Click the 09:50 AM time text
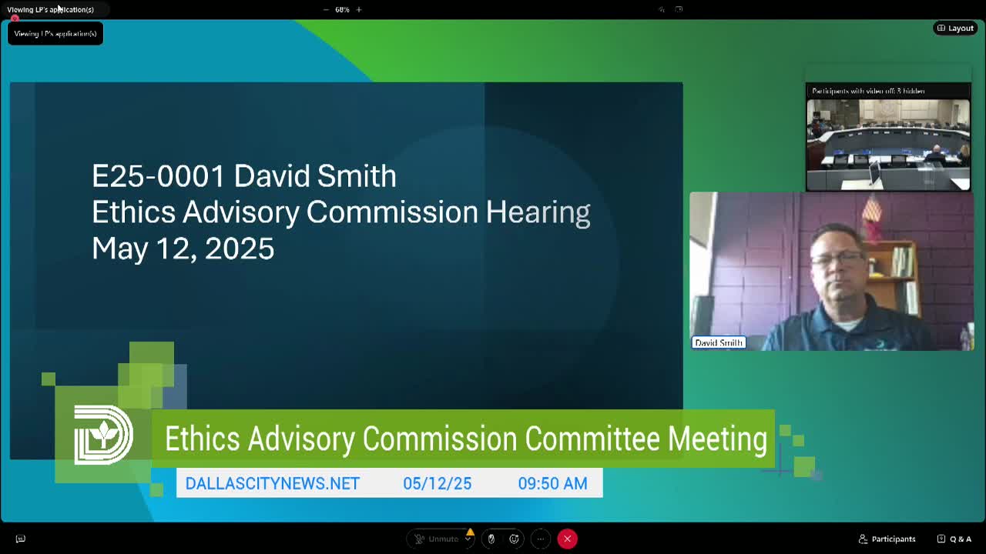 552,483
